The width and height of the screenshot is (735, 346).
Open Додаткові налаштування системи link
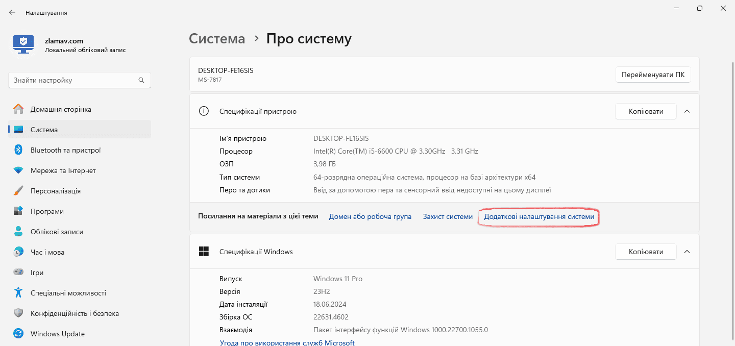(539, 216)
